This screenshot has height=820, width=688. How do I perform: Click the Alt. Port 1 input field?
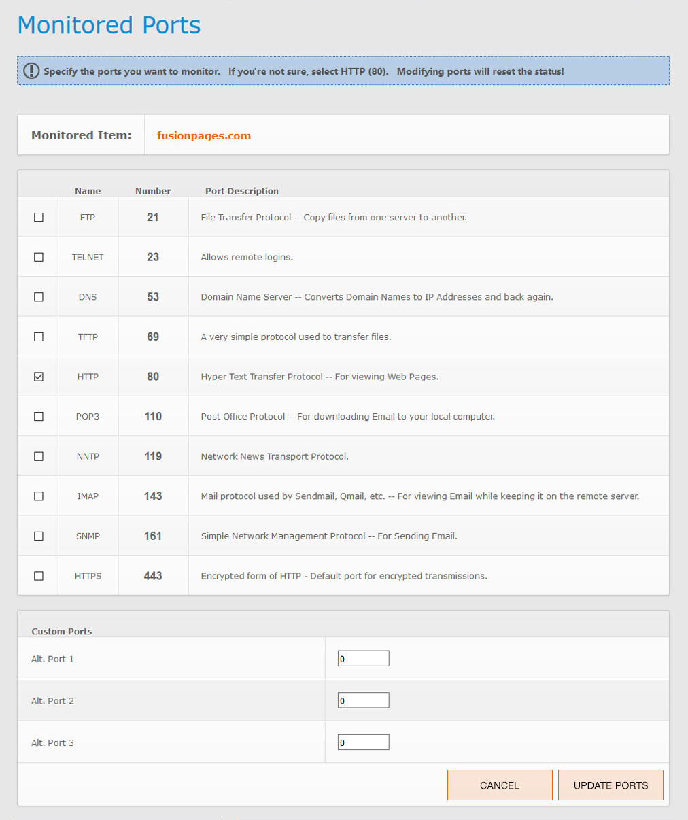coord(363,658)
